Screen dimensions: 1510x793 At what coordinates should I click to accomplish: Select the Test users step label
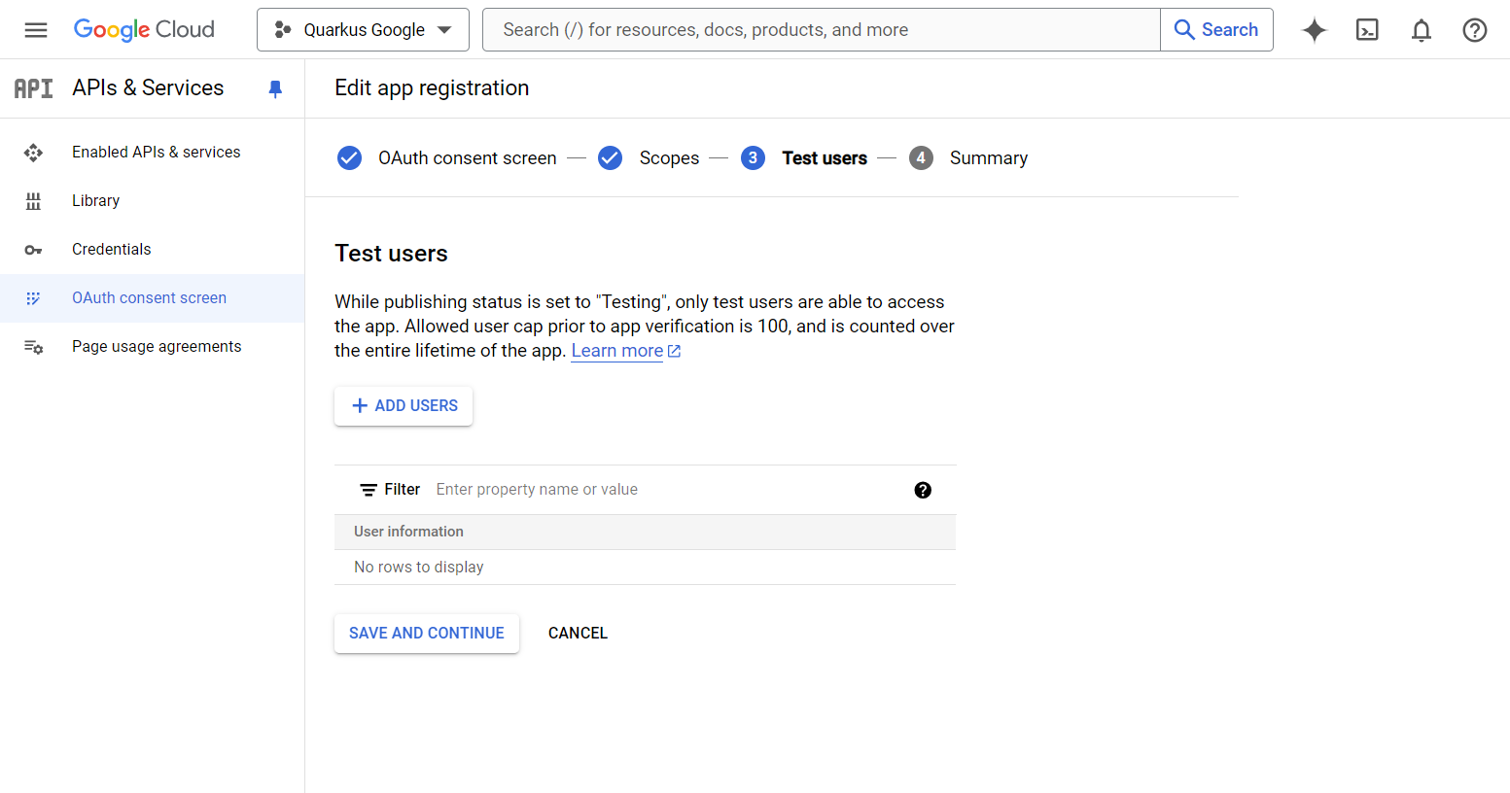coord(825,158)
